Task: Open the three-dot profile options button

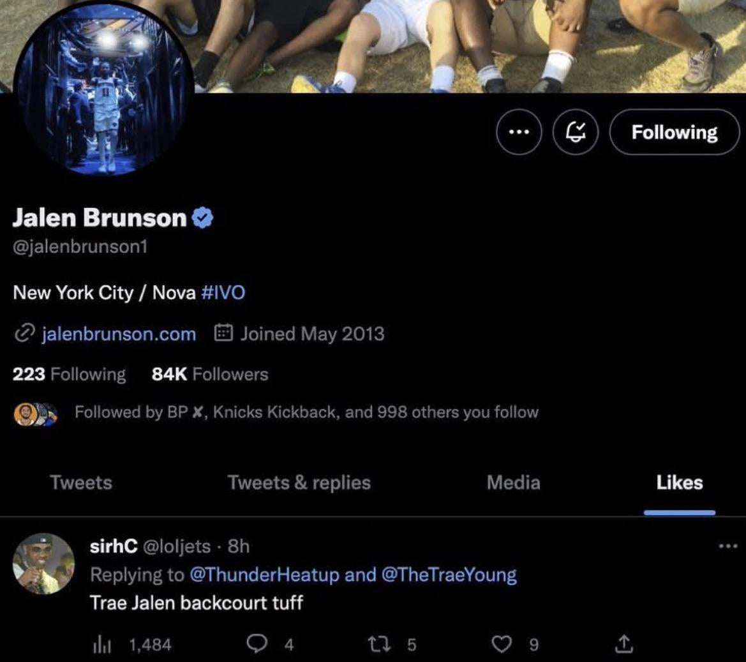Action: point(519,132)
